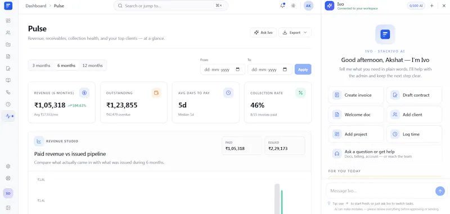Open the settings gear icon in sidebar
The width and height of the screenshot is (450, 214).
[8, 166]
